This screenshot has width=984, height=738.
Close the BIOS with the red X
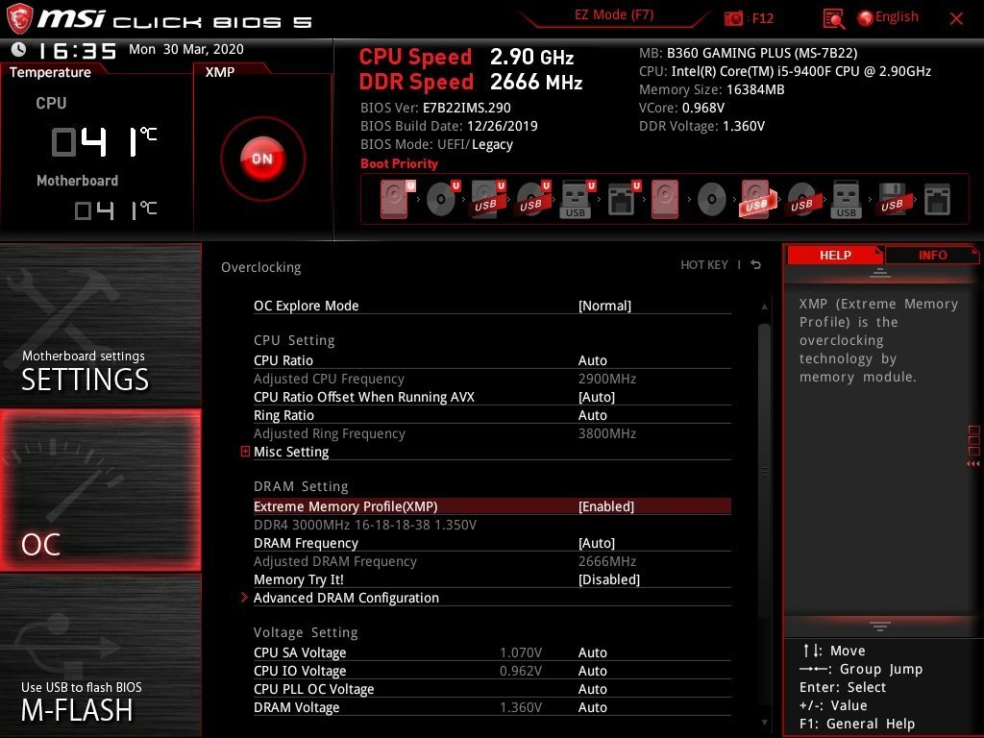(x=956, y=19)
